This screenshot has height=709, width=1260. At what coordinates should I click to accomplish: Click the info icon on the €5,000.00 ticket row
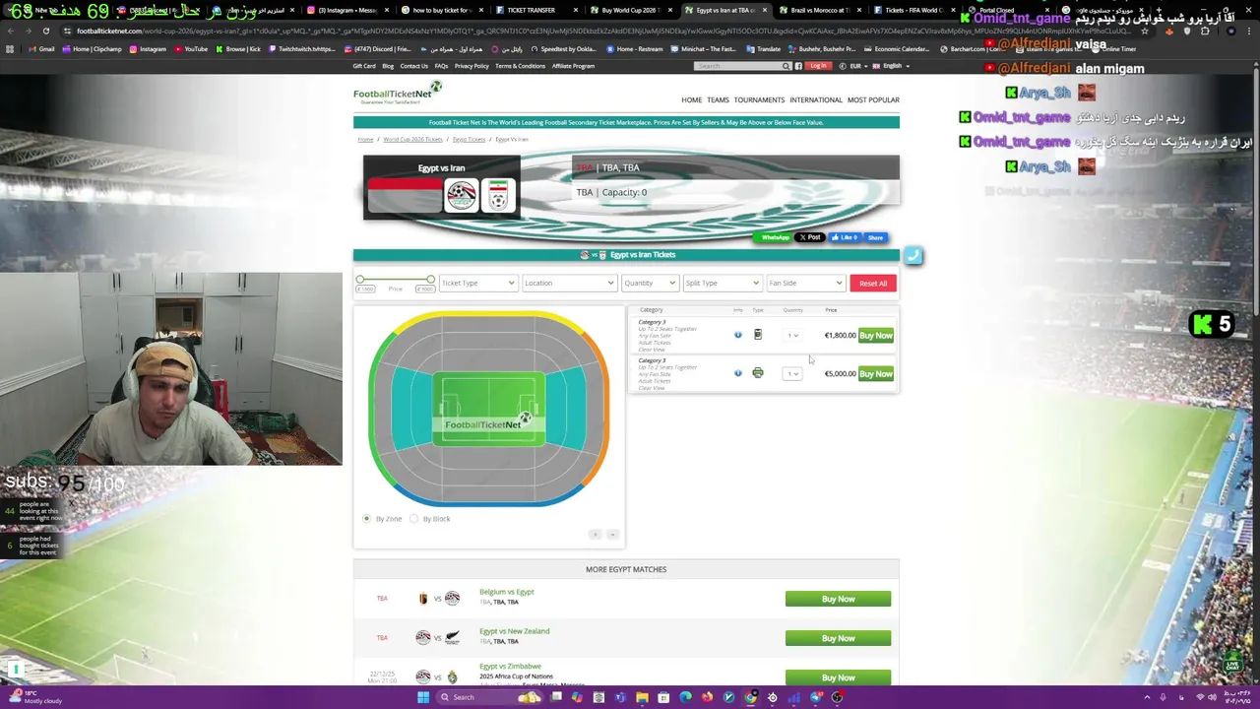pyautogui.click(x=737, y=373)
